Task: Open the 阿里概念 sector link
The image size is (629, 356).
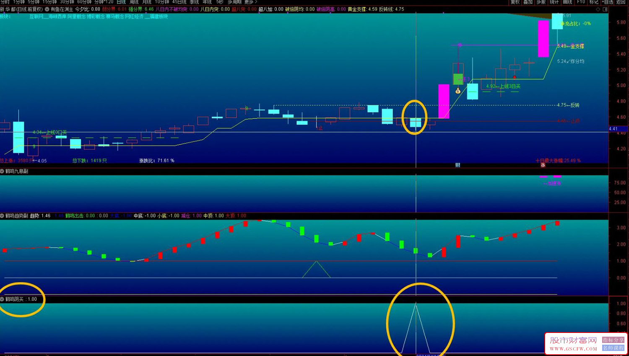Action: tap(76, 16)
